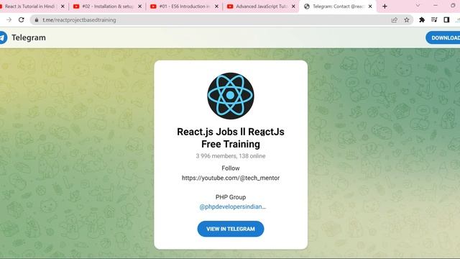The width and height of the screenshot is (460, 259).
Task: Open the @phpdevelopersindian link
Action: click(x=233, y=206)
